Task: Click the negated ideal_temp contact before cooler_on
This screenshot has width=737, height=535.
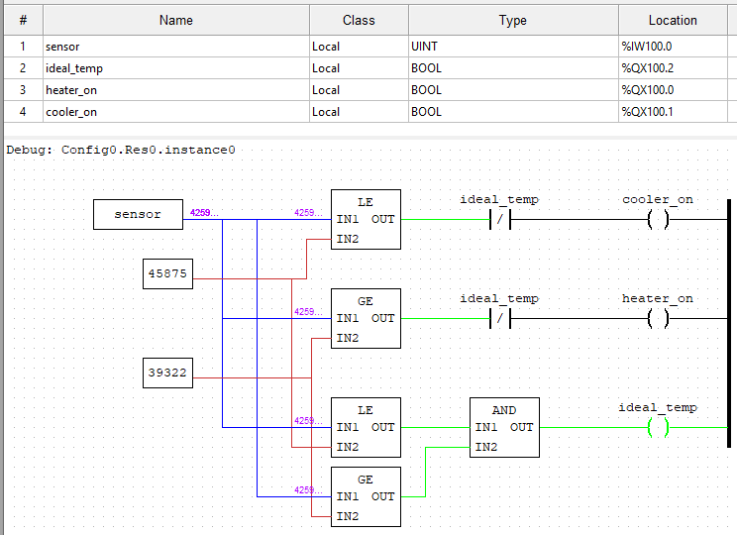Action: [x=499, y=219]
